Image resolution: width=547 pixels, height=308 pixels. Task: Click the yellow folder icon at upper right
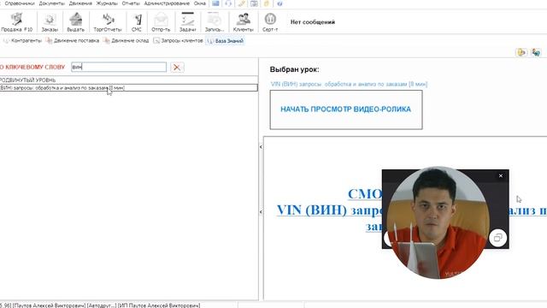[x=521, y=52]
